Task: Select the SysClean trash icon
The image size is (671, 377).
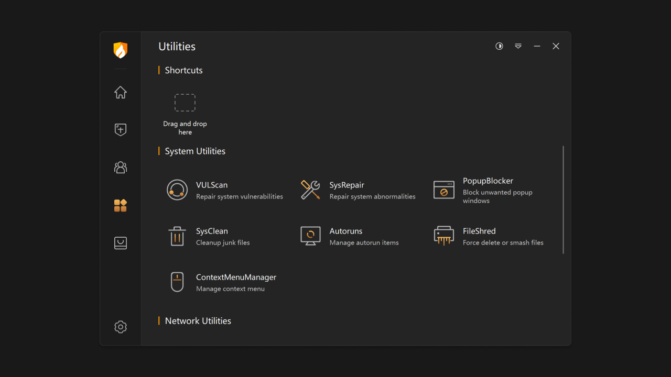Action: pyautogui.click(x=177, y=236)
